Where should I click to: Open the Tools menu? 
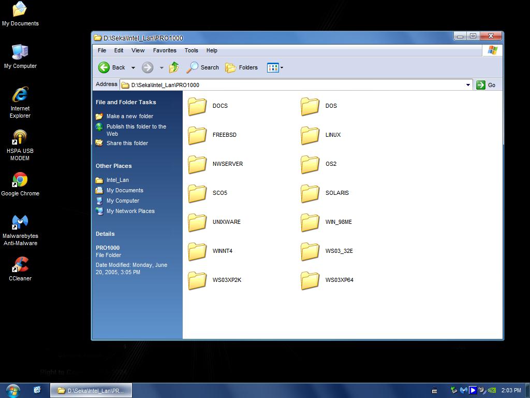191,50
